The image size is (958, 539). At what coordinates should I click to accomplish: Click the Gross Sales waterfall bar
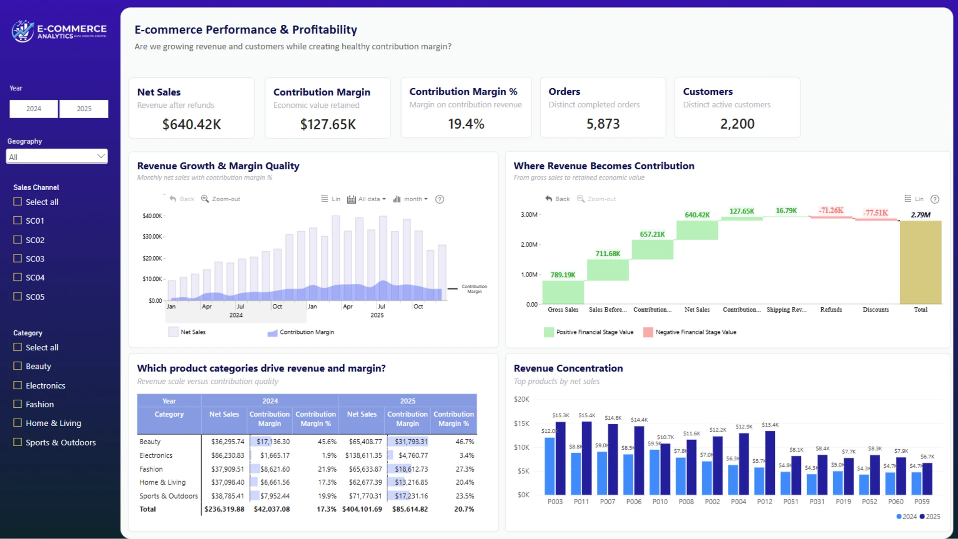563,292
